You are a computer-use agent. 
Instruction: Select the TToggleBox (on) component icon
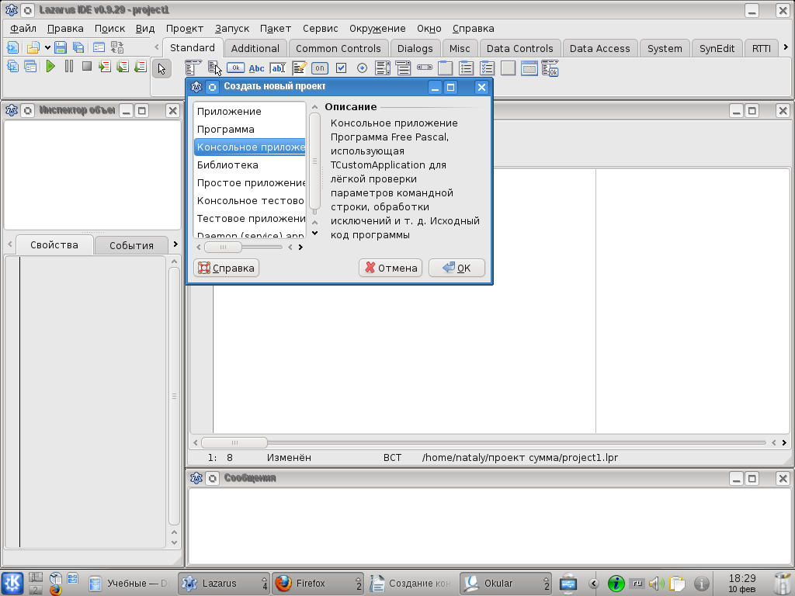[x=319, y=68]
